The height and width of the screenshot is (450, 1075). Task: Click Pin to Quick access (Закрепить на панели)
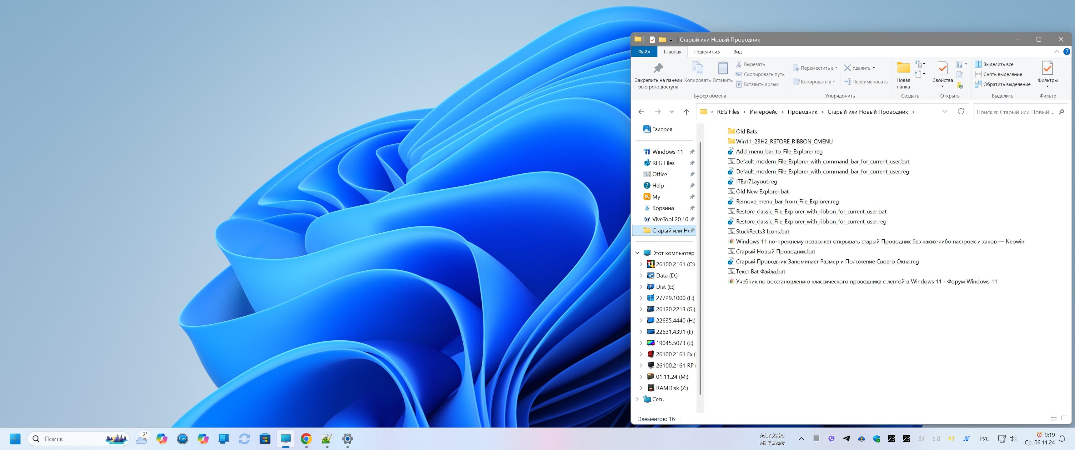(658, 75)
